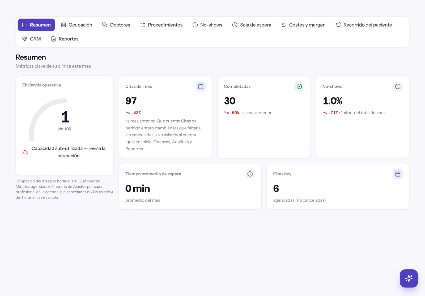Click the Eficiencia operativa card title
This screenshot has height=296, width=425.
point(41,85)
